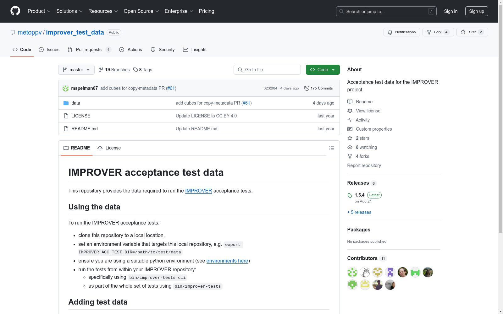Click the GitHub logo icon
The width and height of the screenshot is (503, 314).
pyautogui.click(x=15, y=11)
